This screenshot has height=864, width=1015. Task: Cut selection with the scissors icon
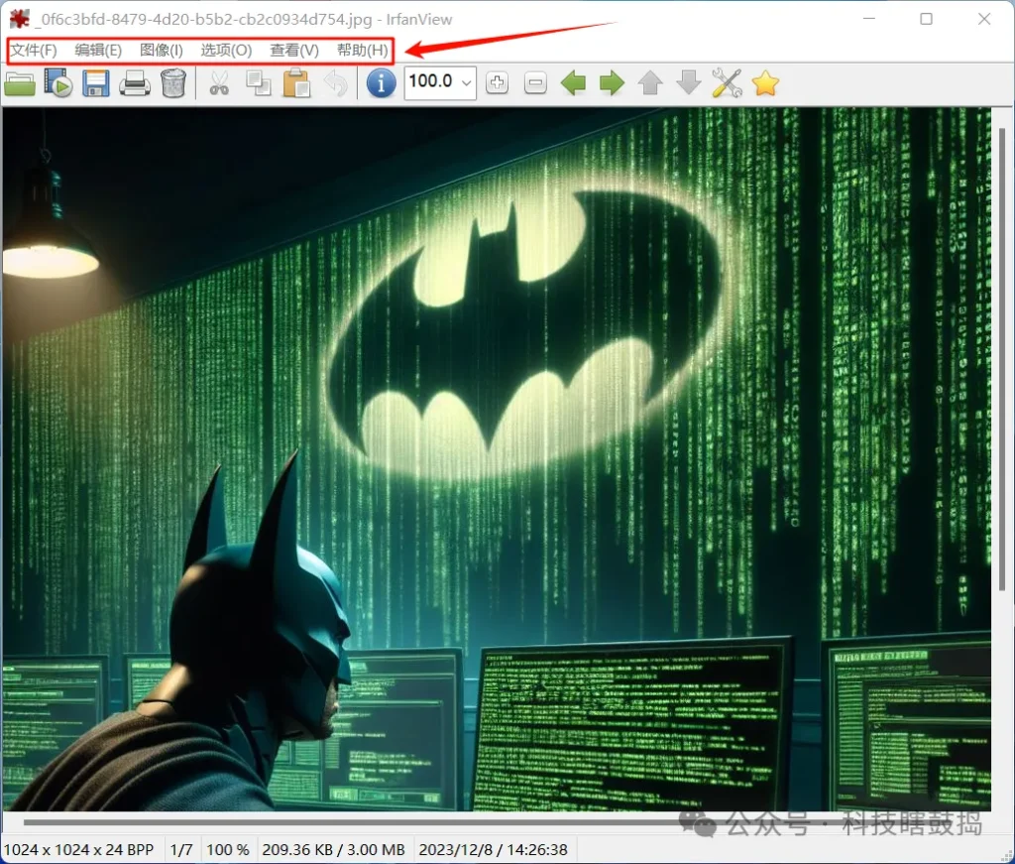219,83
